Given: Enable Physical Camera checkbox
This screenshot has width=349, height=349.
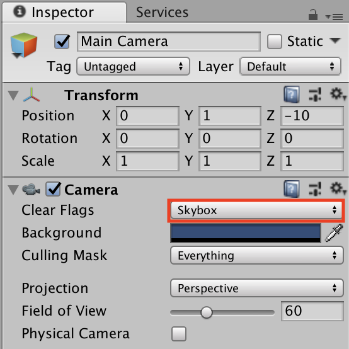Looking at the screenshot, I should pos(179,334).
